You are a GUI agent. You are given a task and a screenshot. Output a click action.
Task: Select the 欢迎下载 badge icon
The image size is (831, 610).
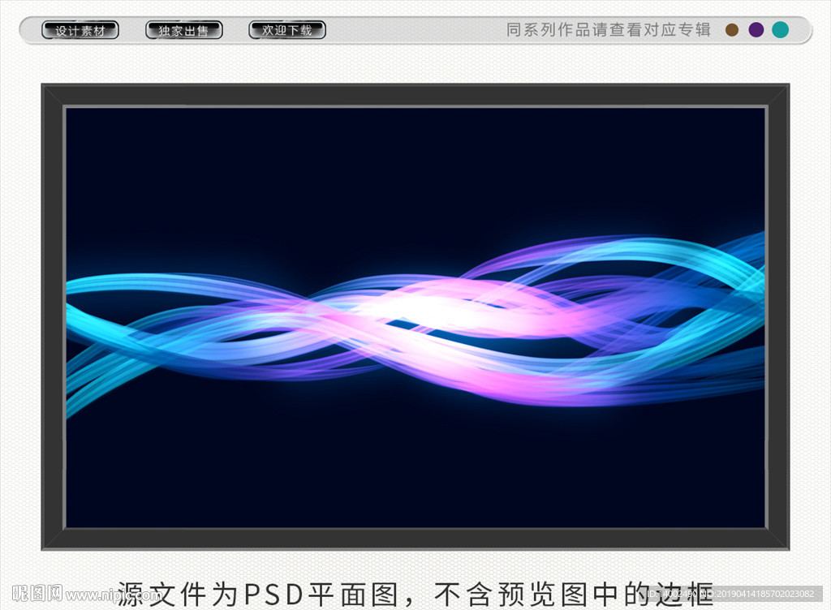click(x=286, y=29)
